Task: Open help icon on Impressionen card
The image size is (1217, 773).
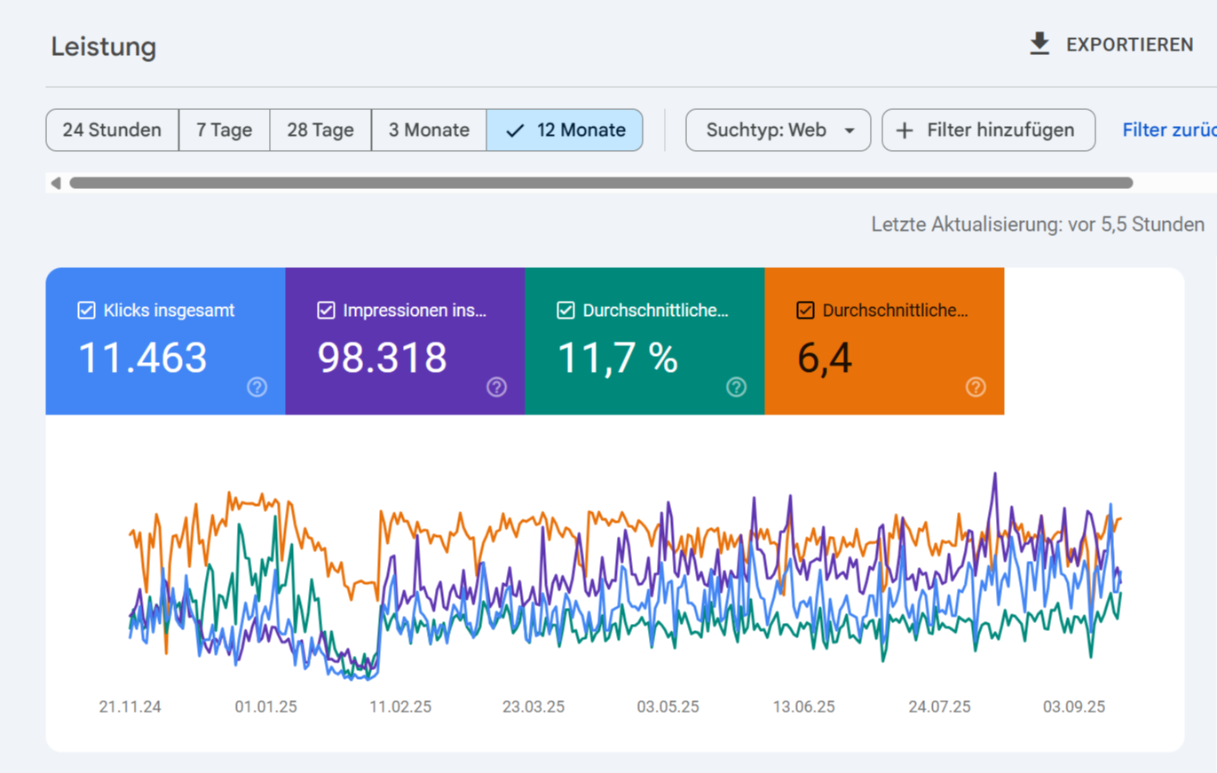Action: (497, 387)
